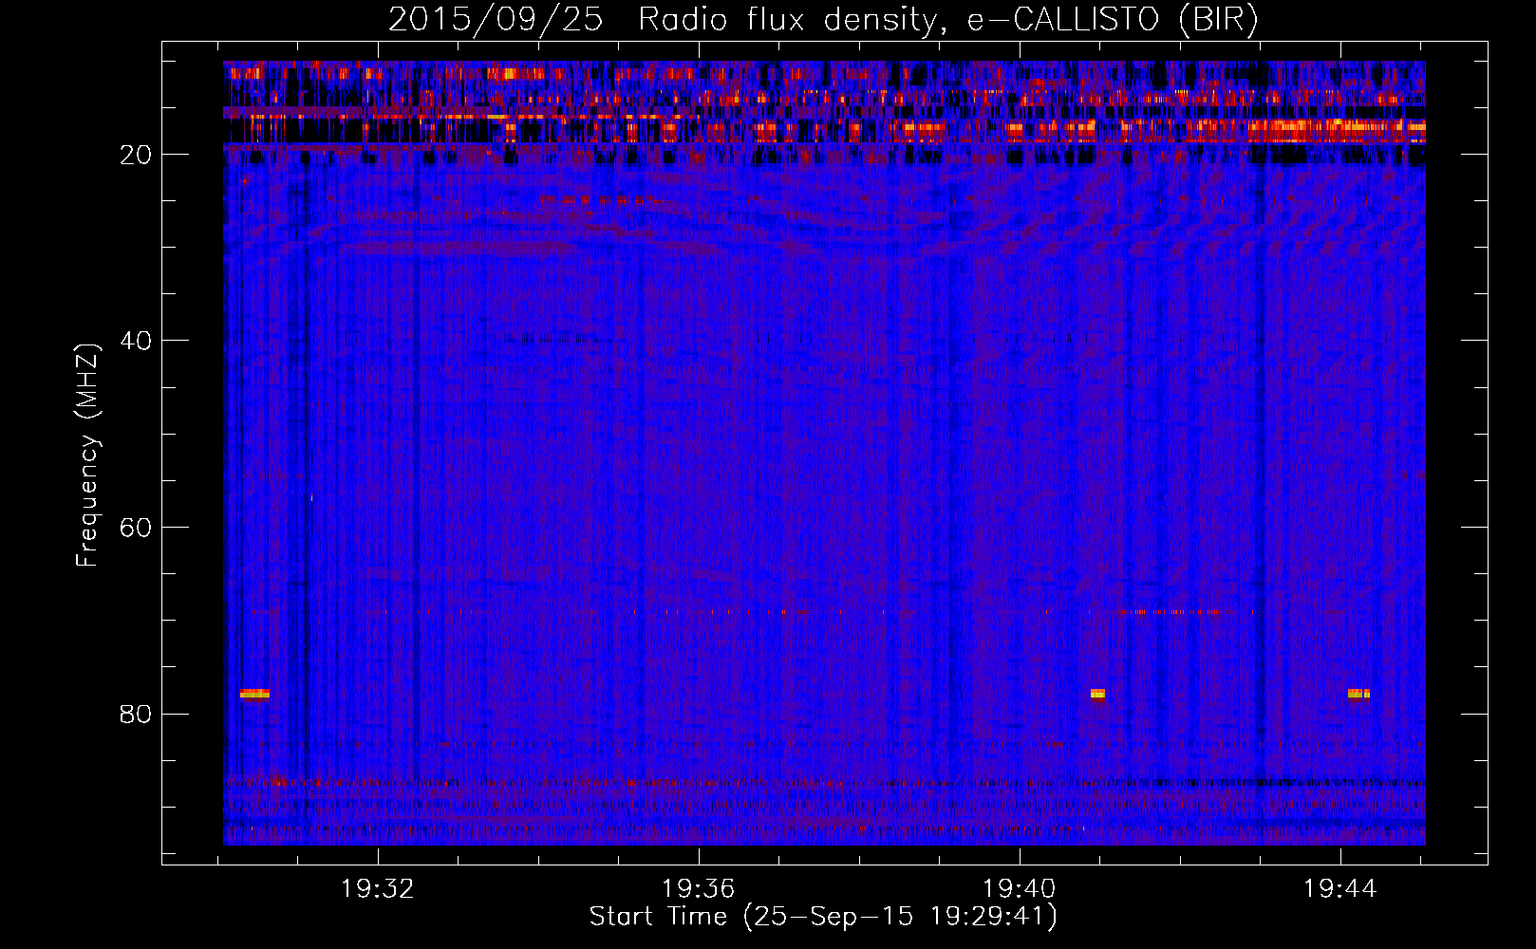Click the 19:36 time tick label

tap(699, 889)
